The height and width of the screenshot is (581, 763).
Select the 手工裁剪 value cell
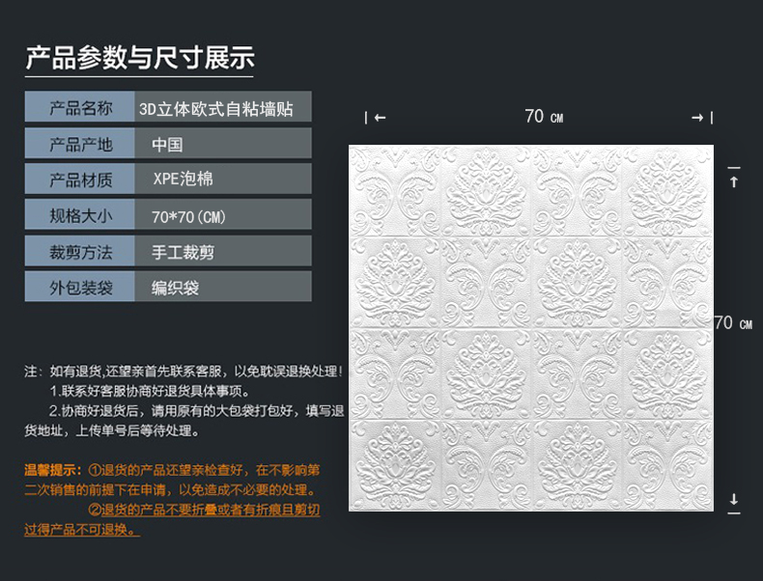click(223, 251)
